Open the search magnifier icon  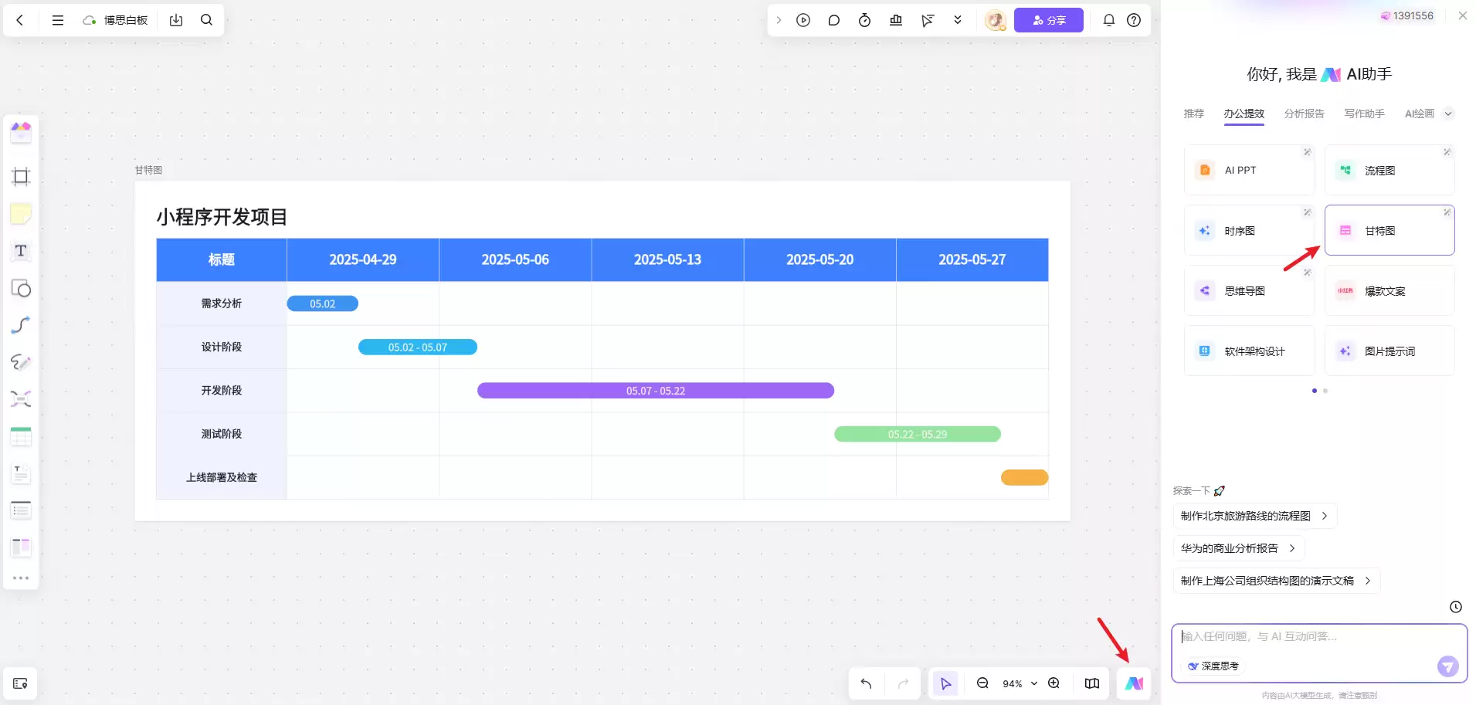(206, 20)
